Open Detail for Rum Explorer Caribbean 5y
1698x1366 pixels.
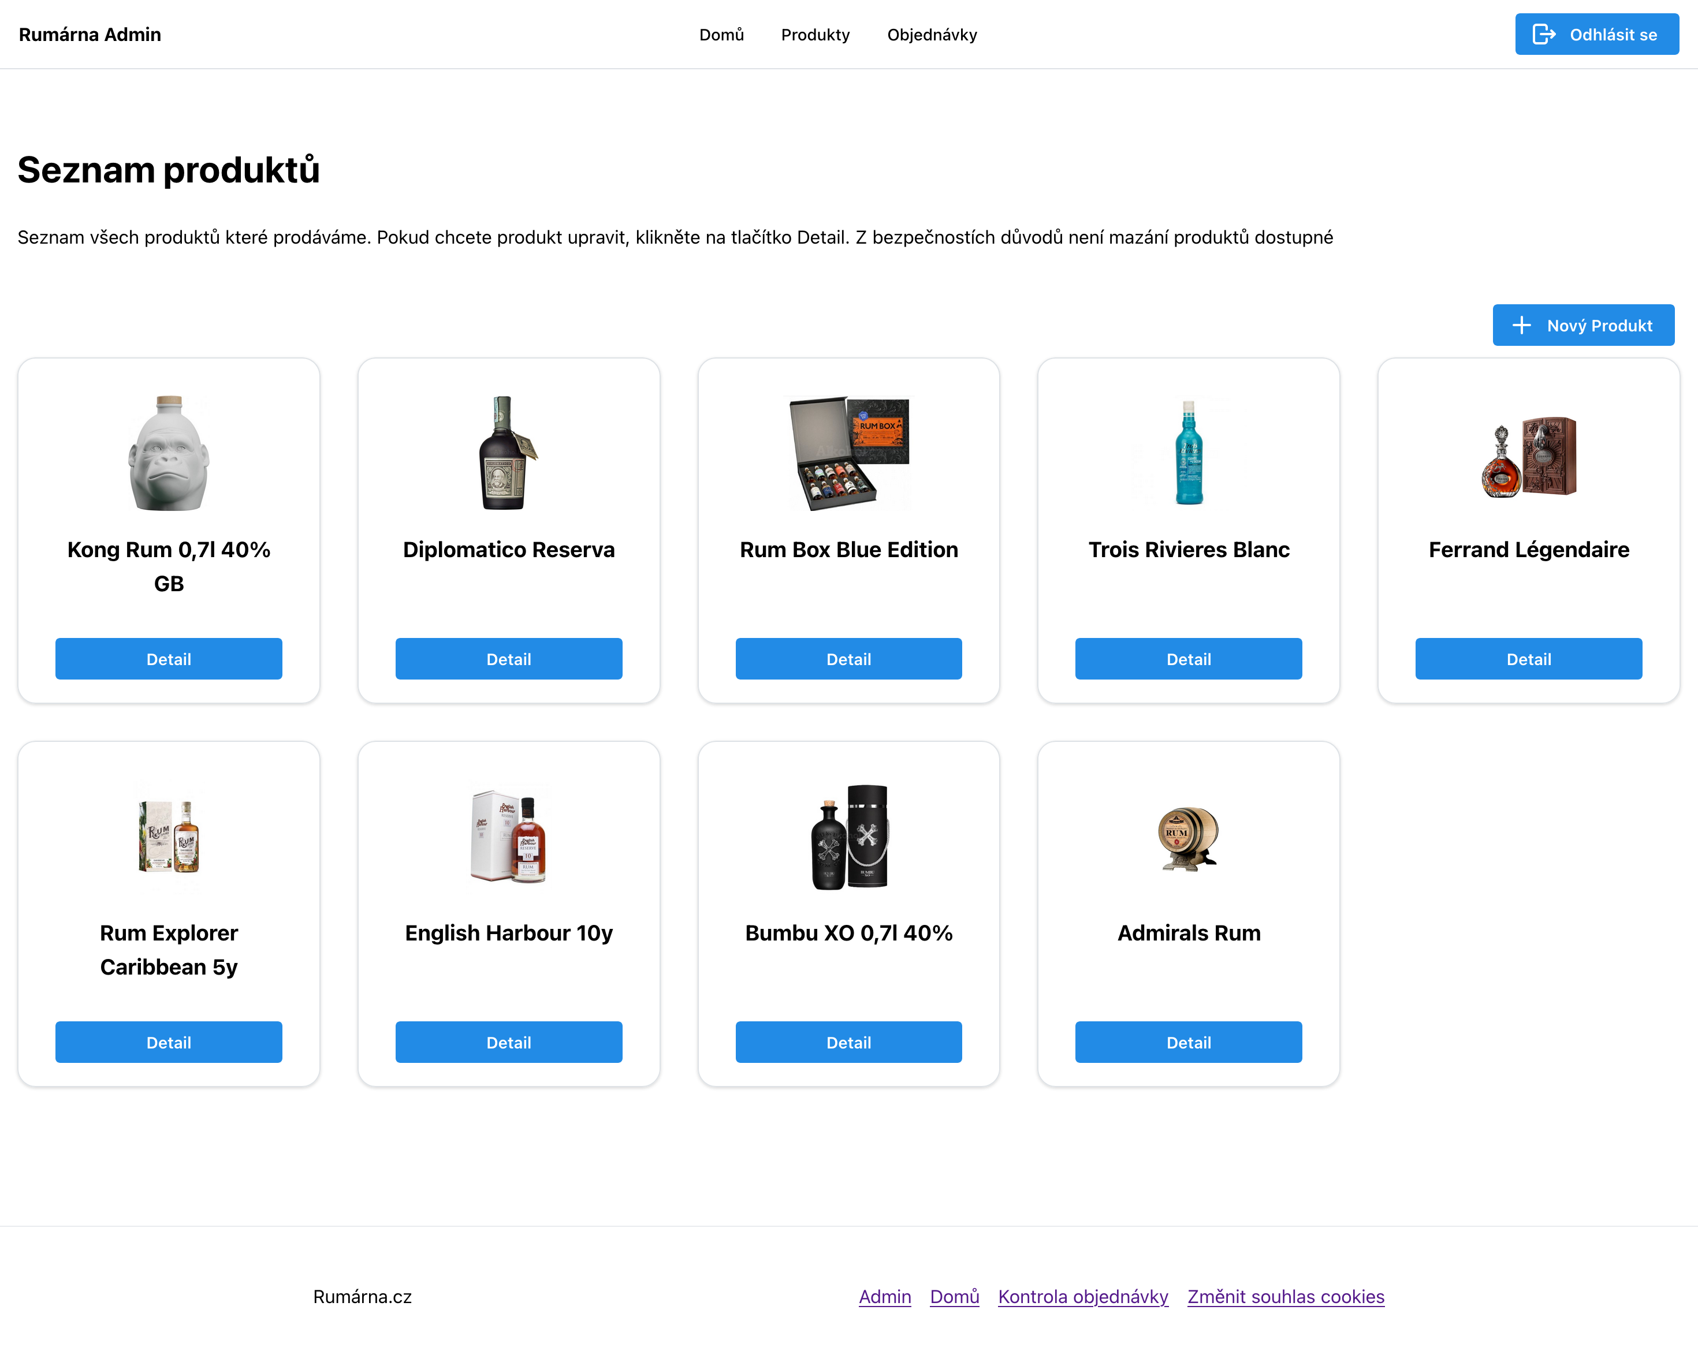(x=169, y=1043)
